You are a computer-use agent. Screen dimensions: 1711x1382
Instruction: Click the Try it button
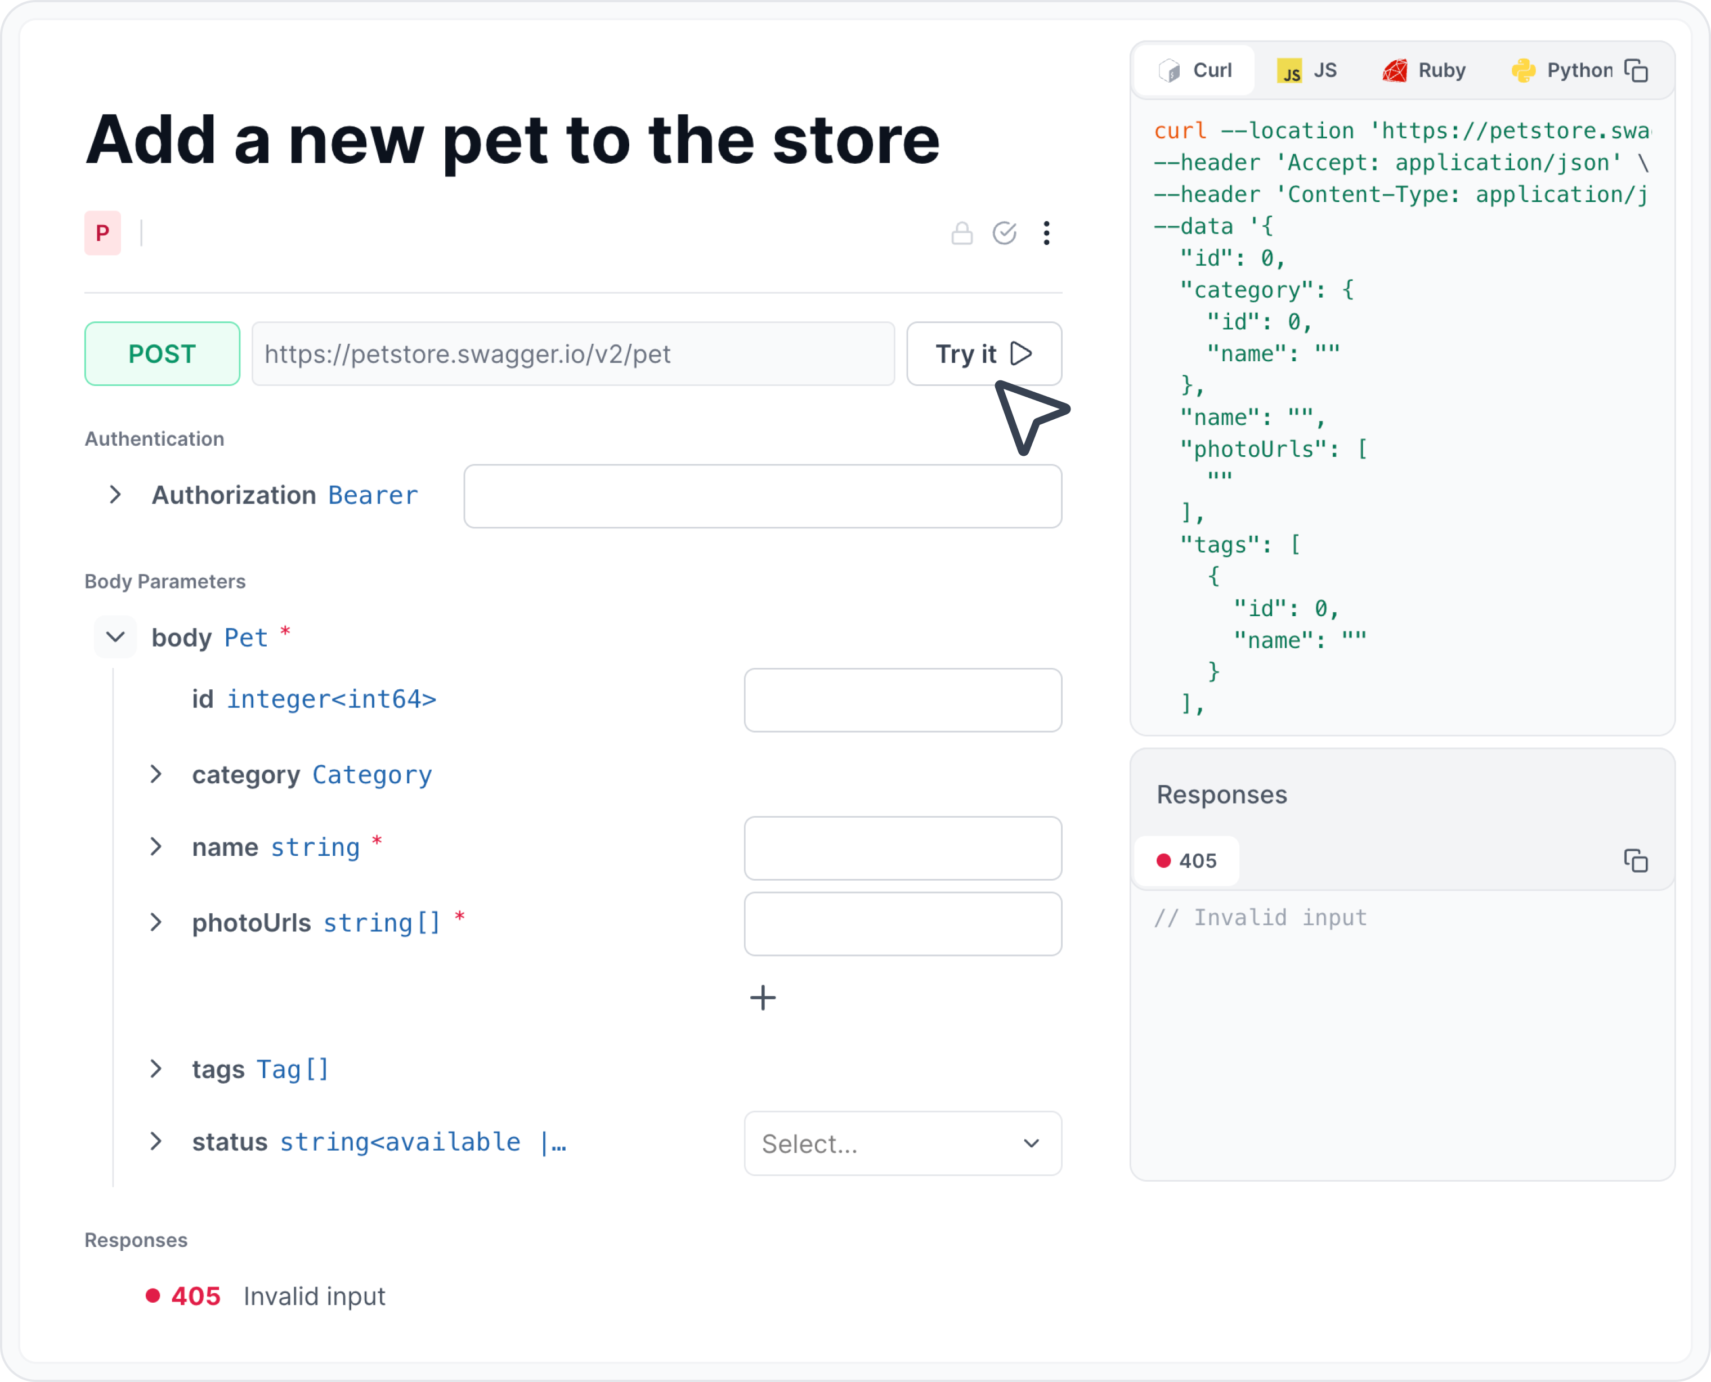point(984,355)
